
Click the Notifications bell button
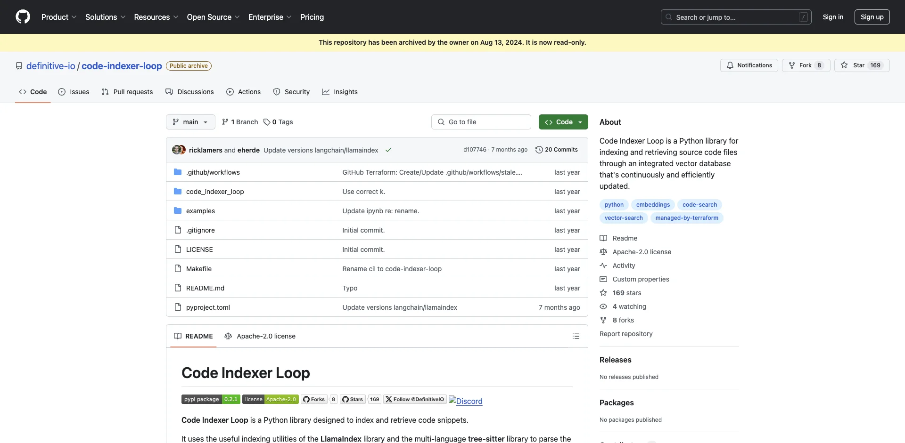click(x=749, y=65)
